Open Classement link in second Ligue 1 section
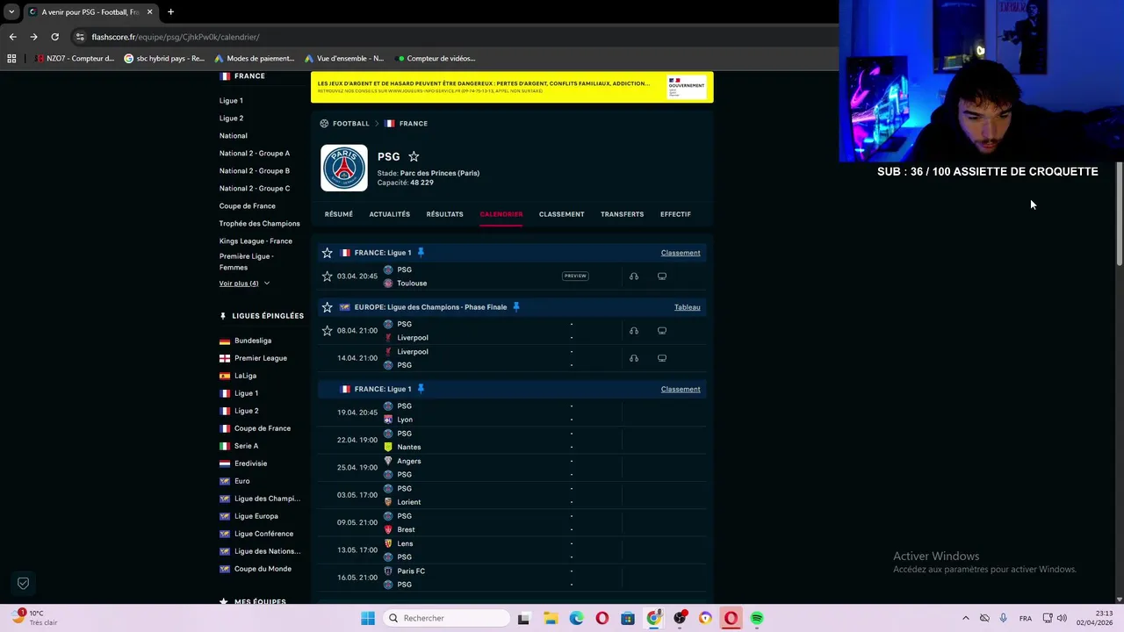The image size is (1124, 632). point(681,389)
